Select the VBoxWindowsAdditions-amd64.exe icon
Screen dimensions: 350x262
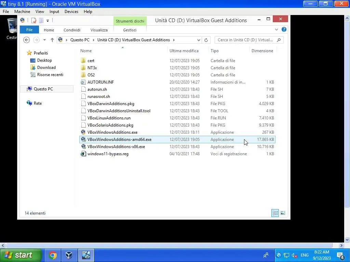click(83, 139)
